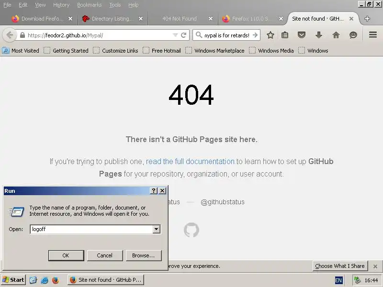The height and width of the screenshot is (287, 383).
Task: Show bookmarks list icon
Action: click(x=285, y=35)
